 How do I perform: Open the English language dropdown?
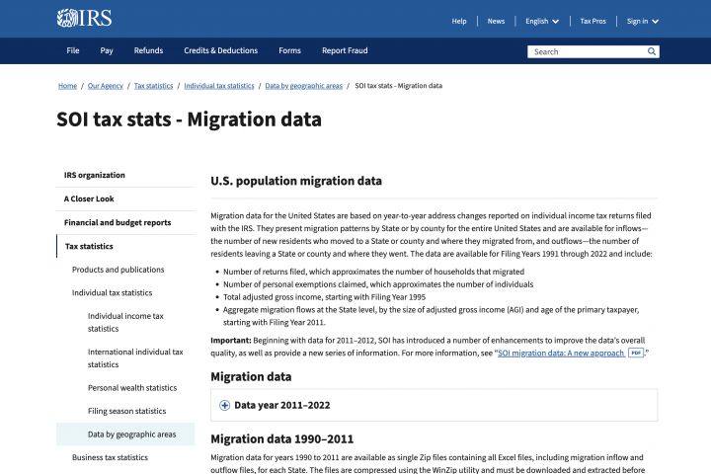[x=542, y=22]
